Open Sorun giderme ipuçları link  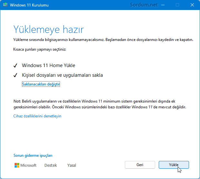(33, 155)
